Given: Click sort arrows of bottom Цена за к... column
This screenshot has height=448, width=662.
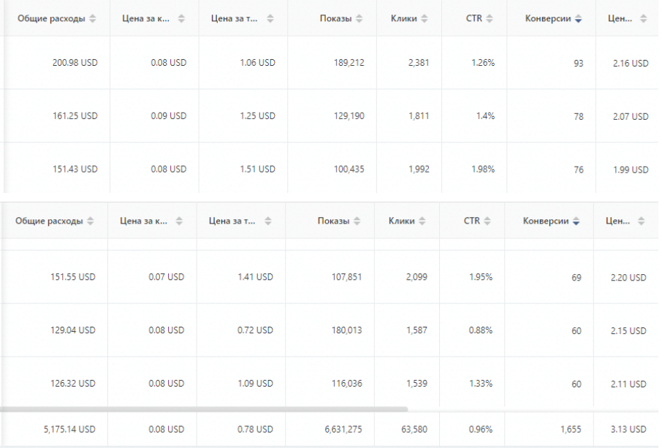Looking at the screenshot, I should point(179,221).
